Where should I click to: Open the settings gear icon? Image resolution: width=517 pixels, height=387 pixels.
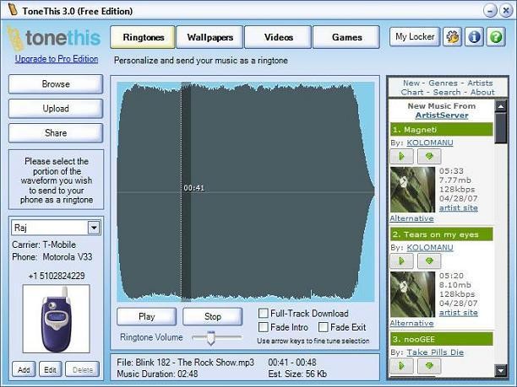point(453,37)
